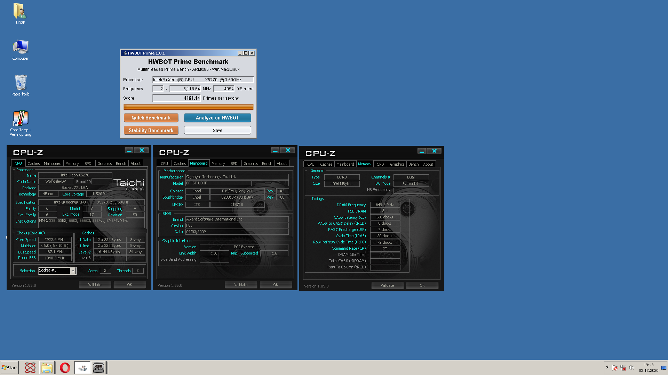Click the Show Desktop icon in the tray
The width and height of the screenshot is (668, 375).
click(x=664, y=368)
